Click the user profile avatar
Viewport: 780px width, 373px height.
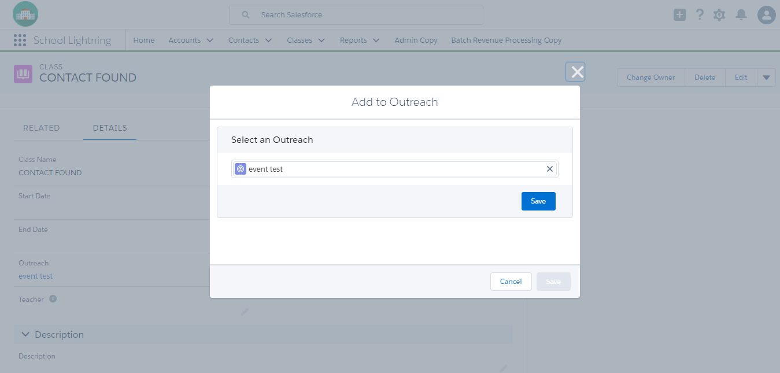766,15
